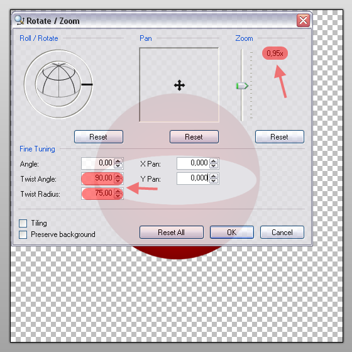This screenshot has height=352, width=352.
Task: Increase Twist Radius with its up arrow
Action: (118, 191)
